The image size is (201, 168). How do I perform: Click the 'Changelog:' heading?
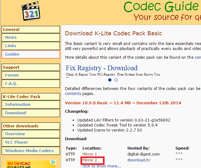77,111
